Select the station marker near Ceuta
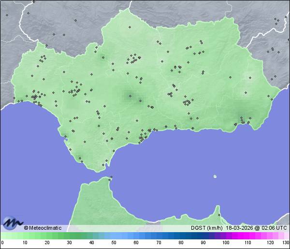 coord(111,178)
